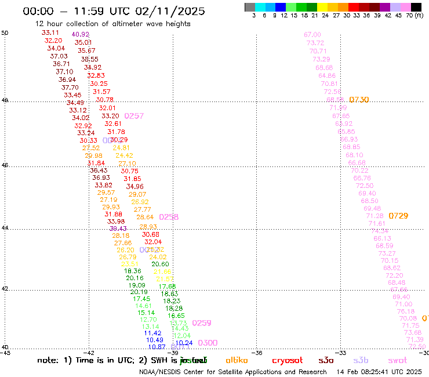Click the pink swatch in the legend
The height and width of the screenshot is (377, 429).
pyautogui.click(x=405, y=7)
